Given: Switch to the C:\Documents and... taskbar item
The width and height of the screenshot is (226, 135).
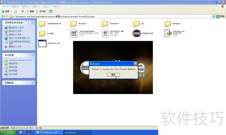Looking at the screenshot, I should pyautogui.click(x=49, y=132).
